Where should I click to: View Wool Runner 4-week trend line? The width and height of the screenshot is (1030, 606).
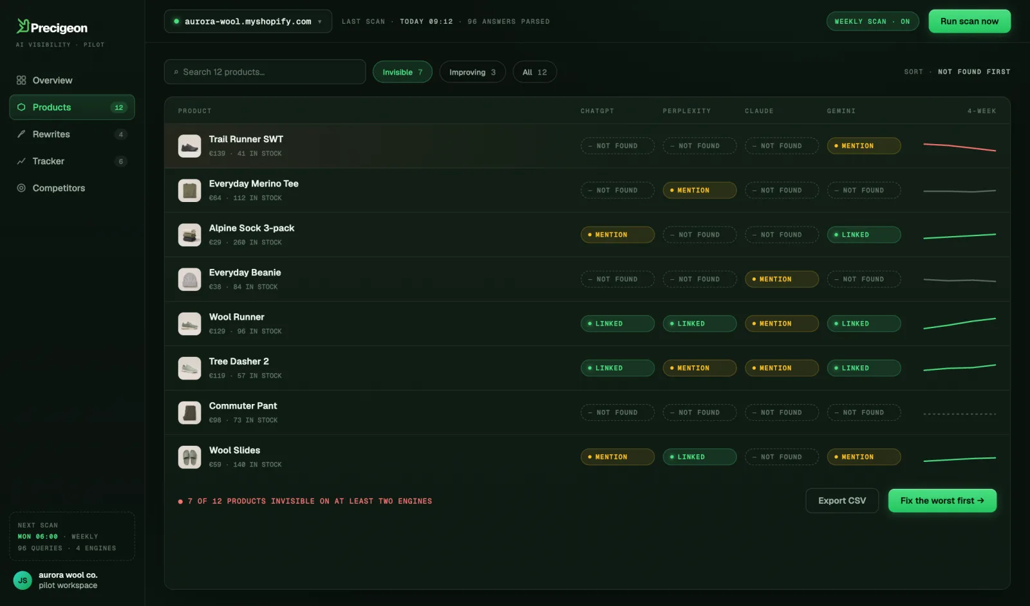coord(960,323)
